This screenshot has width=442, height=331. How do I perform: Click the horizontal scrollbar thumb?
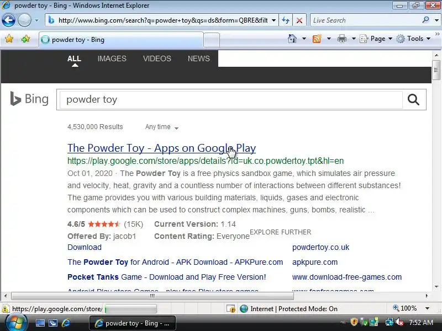tap(152, 296)
